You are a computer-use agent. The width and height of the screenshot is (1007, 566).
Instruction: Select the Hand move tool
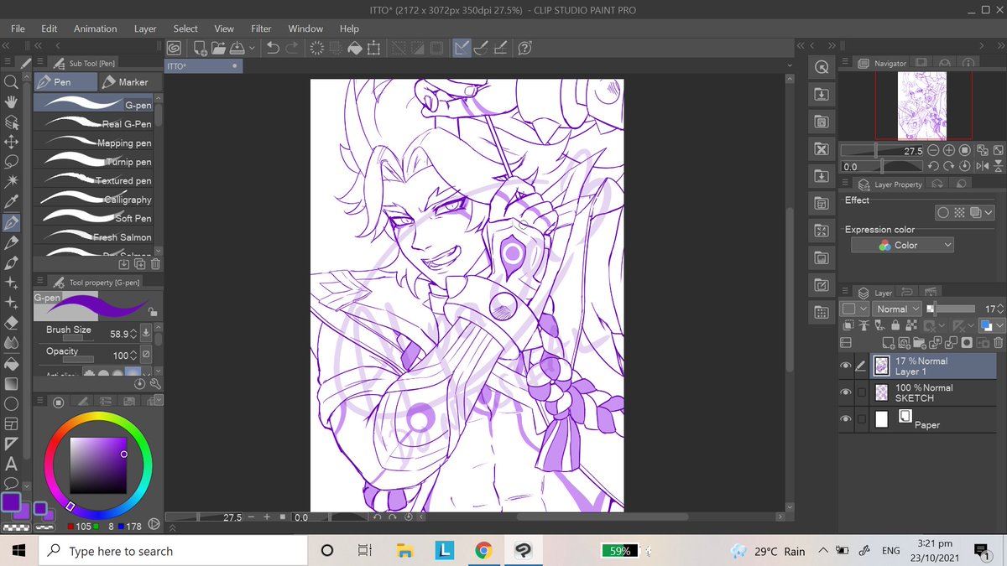point(12,101)
